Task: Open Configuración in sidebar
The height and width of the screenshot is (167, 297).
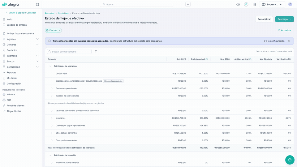Action: 14,84
